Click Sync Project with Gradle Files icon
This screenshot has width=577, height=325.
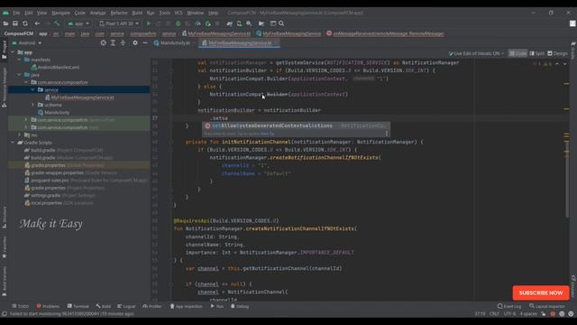230,23
